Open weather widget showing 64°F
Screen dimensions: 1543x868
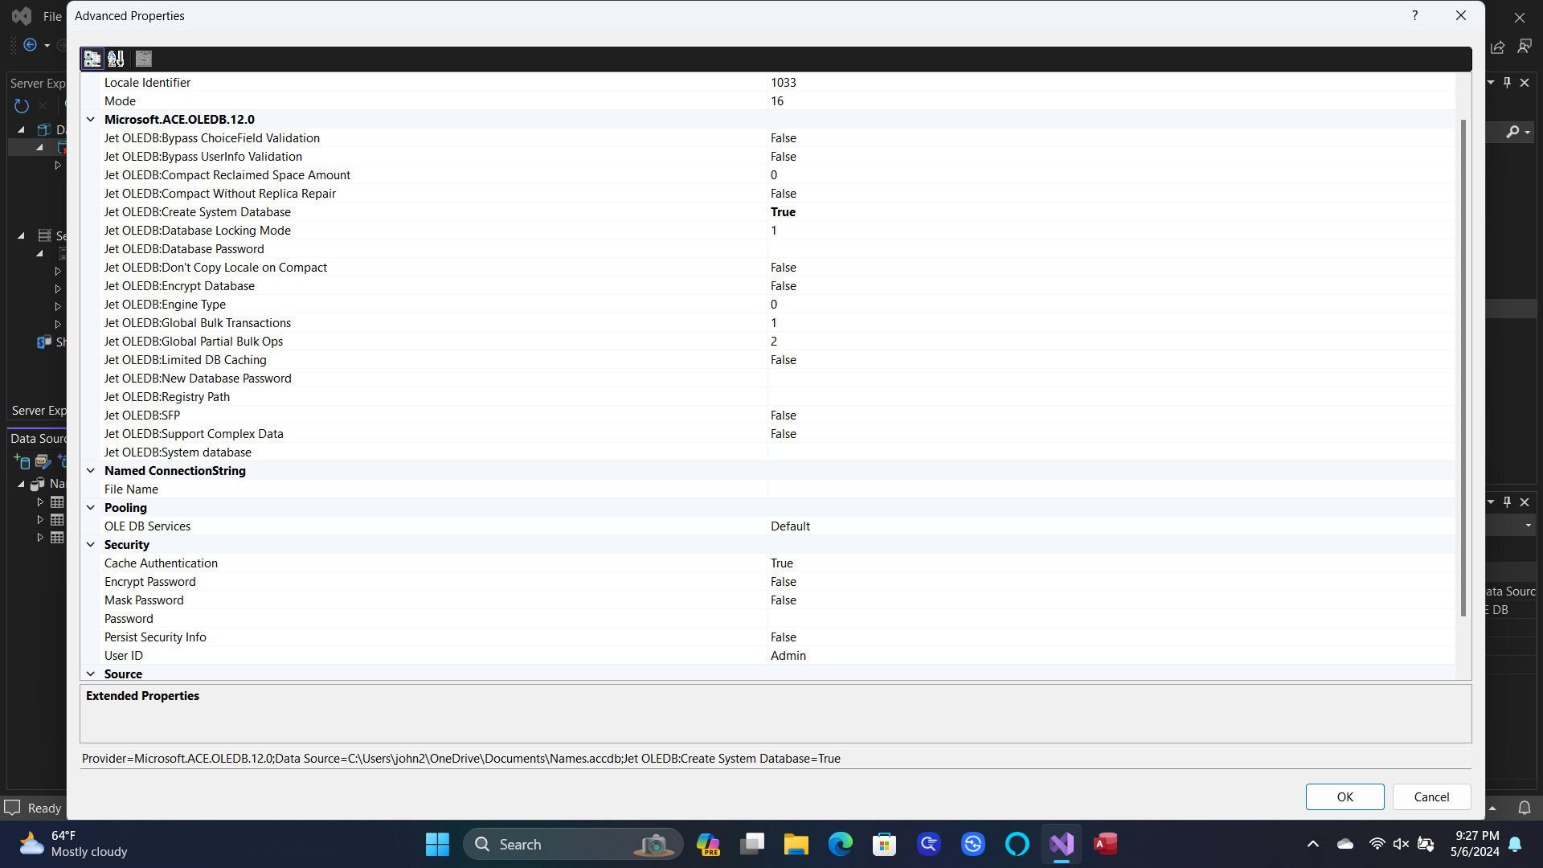(x=74, y=844)
